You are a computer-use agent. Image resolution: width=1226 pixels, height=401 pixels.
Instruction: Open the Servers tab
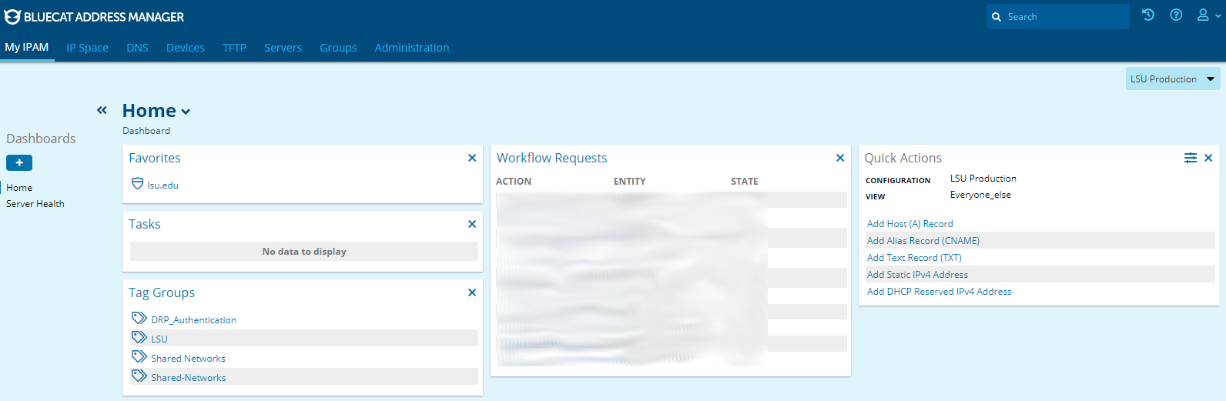click(283, 48)
